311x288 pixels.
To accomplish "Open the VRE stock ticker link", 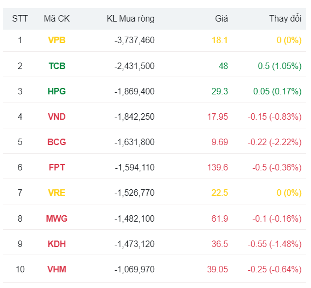I will click(57, 193).
